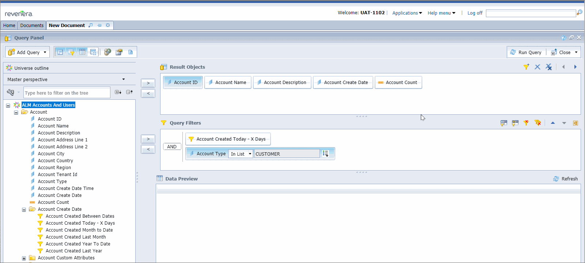Click add database ranking filter icon
Viewport: 585px width, 263px height.
point(515,123)
